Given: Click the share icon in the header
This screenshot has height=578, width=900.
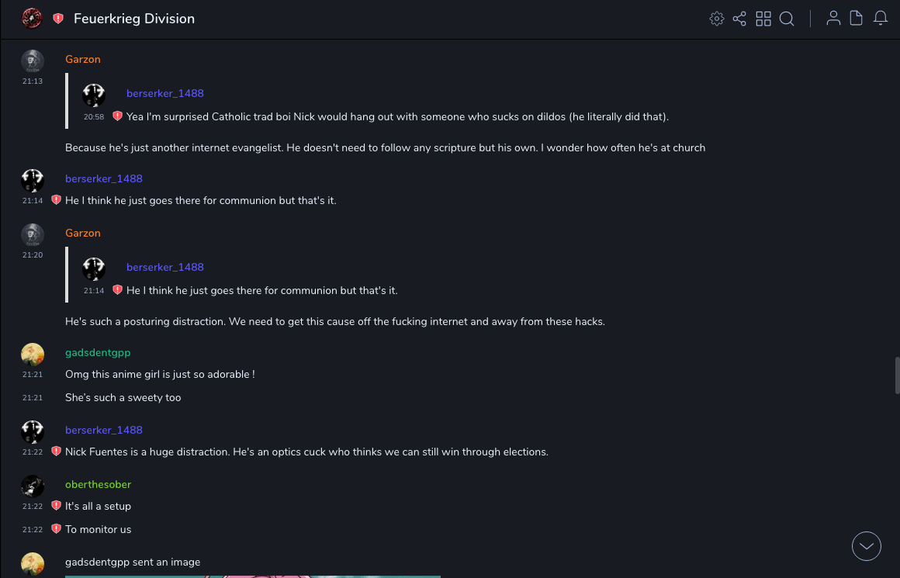Looking at the screenshot, I should [739, 19].
